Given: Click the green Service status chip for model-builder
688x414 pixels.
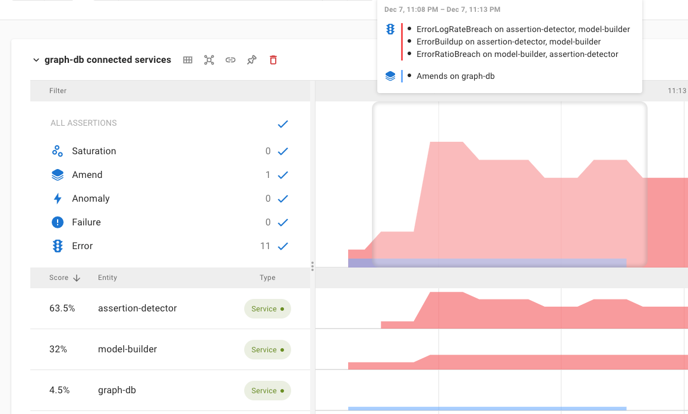Looking at the screenshot, I should [x=267, y=349].
